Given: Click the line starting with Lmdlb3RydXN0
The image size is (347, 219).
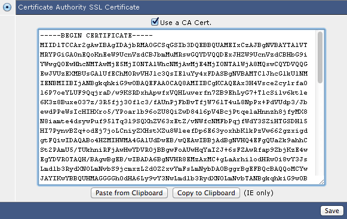Looking at the screenshot, I should point(174,169).
